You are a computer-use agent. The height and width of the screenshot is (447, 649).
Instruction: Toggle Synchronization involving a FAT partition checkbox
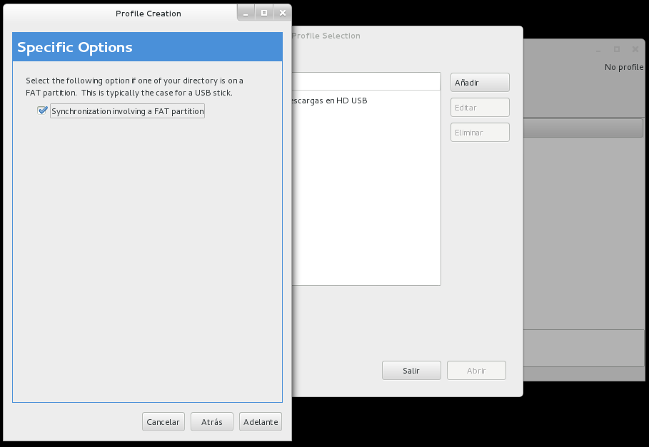point(42,111)
